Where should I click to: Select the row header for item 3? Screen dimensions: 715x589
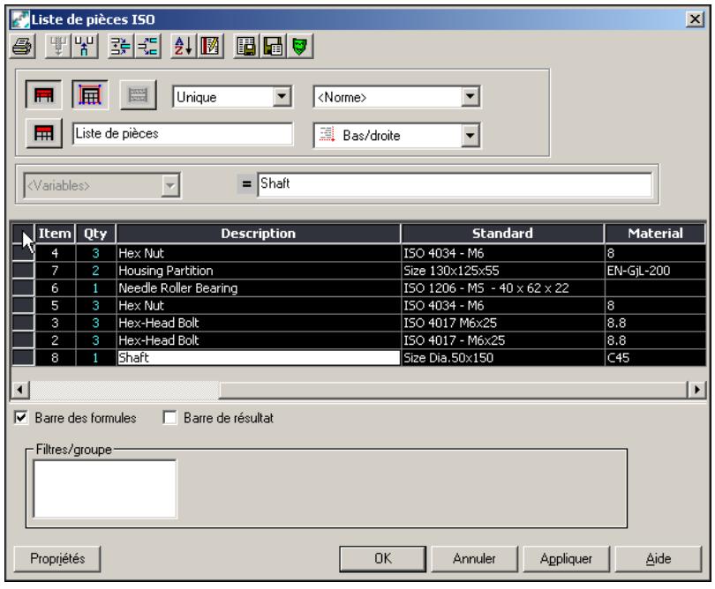(23, 323)
